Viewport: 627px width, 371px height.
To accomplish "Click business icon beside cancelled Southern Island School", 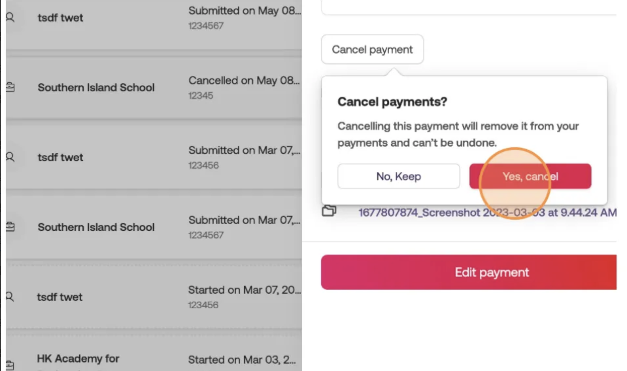I will [10, 87].
